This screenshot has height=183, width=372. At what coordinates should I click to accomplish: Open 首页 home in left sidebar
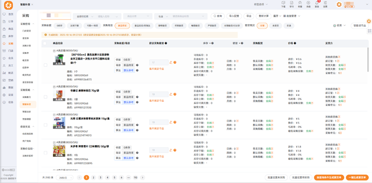(8, 14)
